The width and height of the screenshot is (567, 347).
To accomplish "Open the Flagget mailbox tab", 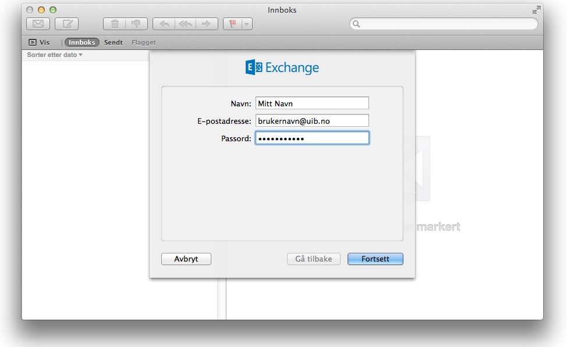I will pyautogui.click(x=144, y=42).
